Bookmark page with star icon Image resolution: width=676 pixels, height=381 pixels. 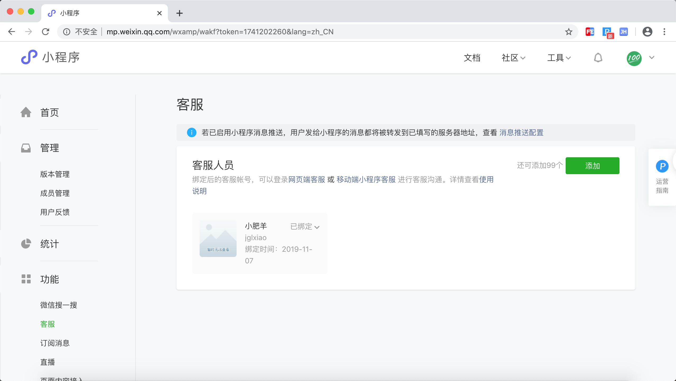(x=569, y=32)
